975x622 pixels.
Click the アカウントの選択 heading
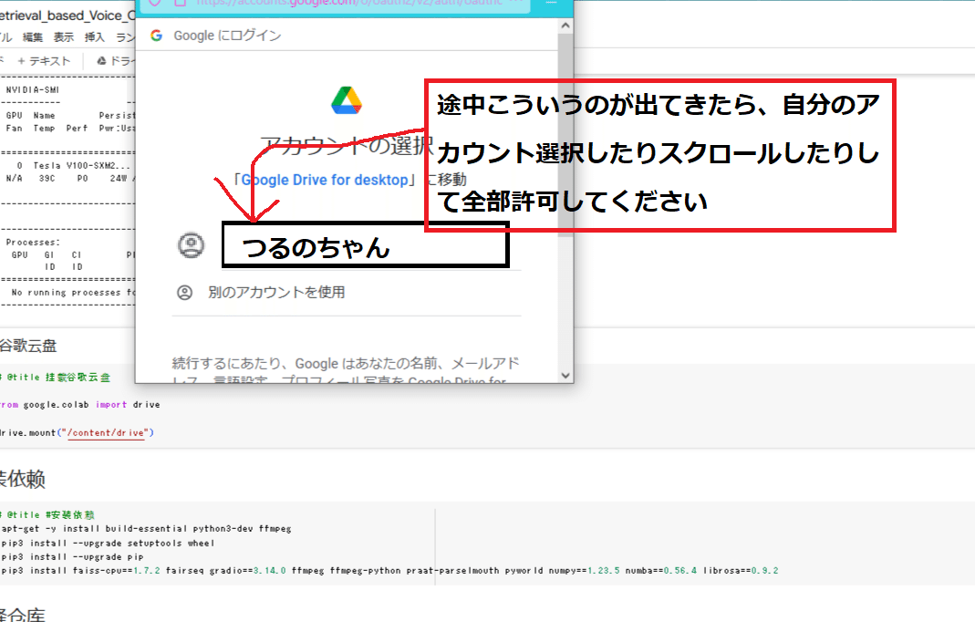347,146
